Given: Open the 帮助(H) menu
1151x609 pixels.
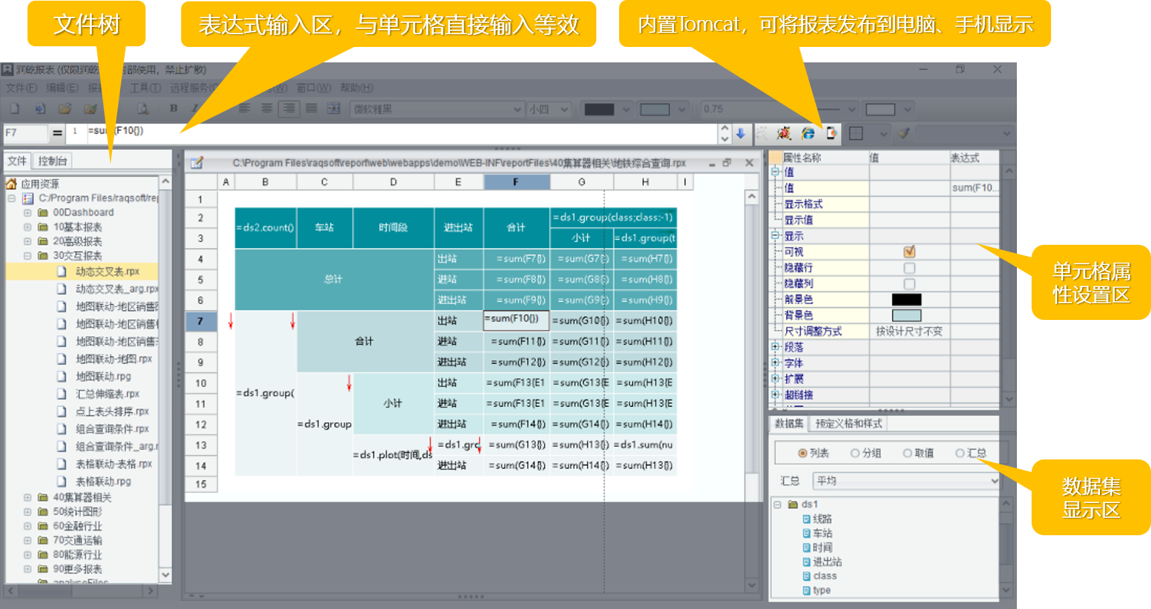Looking at the screenshot, I should pos(357,88).
